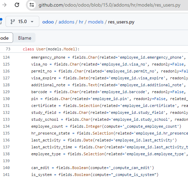Switch to the Blame tab
The width and height of the screenshot is (188, 177).
click(24, 38)
